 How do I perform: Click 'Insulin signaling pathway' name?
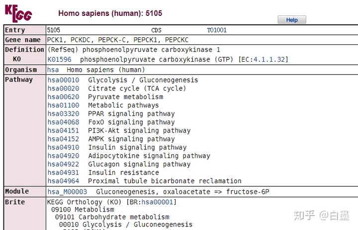(x=137, y=147)
